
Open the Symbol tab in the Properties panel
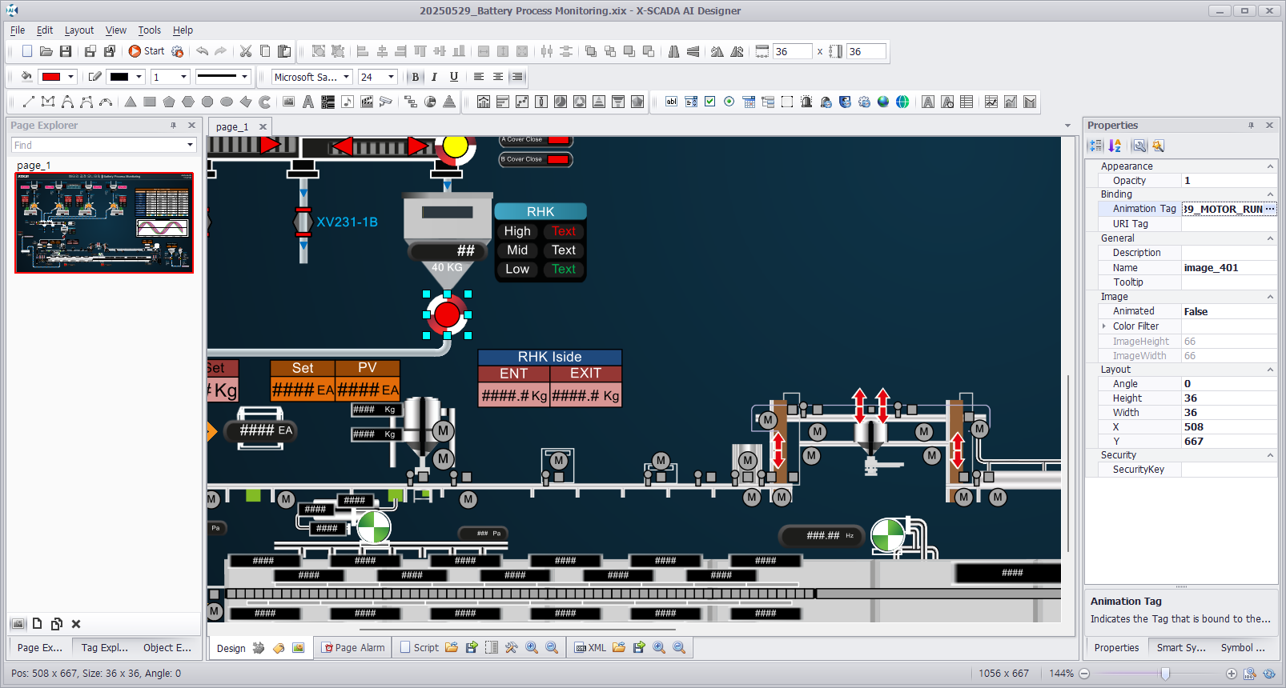pos(1243,647)
